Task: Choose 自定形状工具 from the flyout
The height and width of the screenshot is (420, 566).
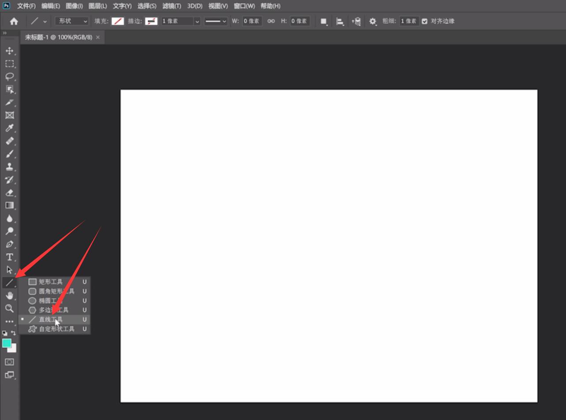Action: pyautogui.click(x=55, y=329)
